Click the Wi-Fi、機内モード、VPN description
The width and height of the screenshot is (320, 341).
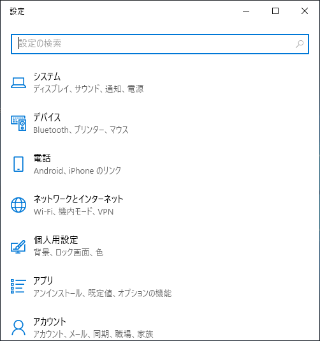pyautogui.click(x=73, y=211)
